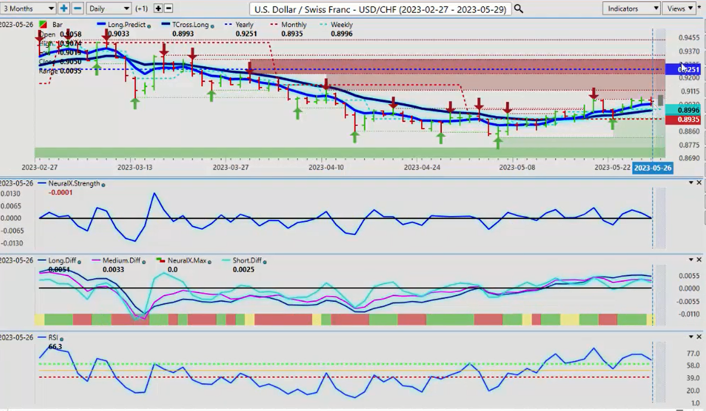
Task: Collapse the NeuralX.Strength panel arrow
Action: pyautogui.click(x=691, y=182)
